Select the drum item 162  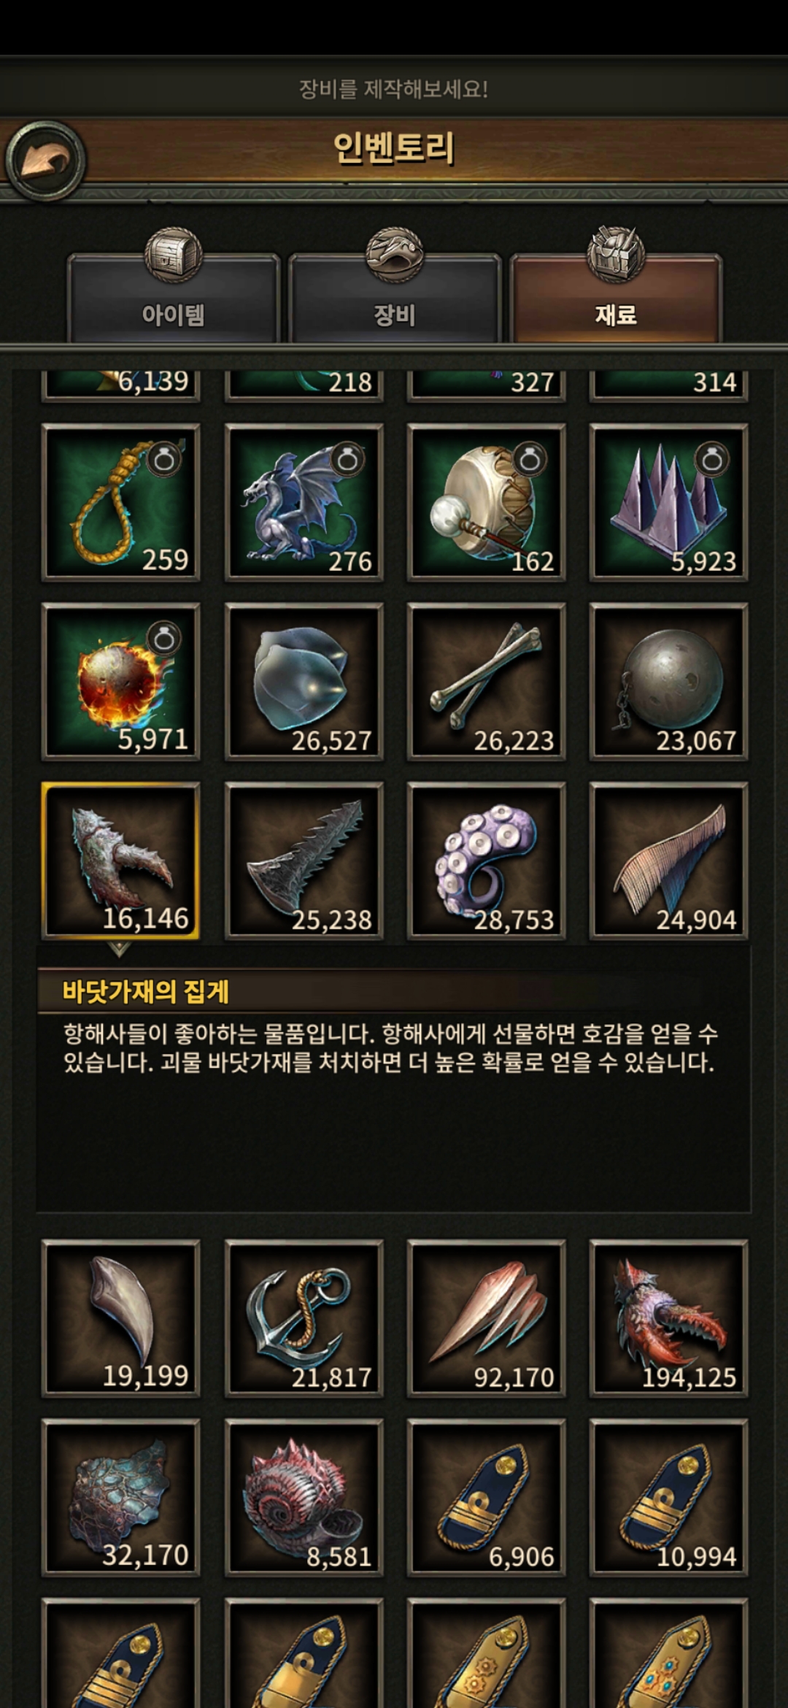tap(486, 502)
